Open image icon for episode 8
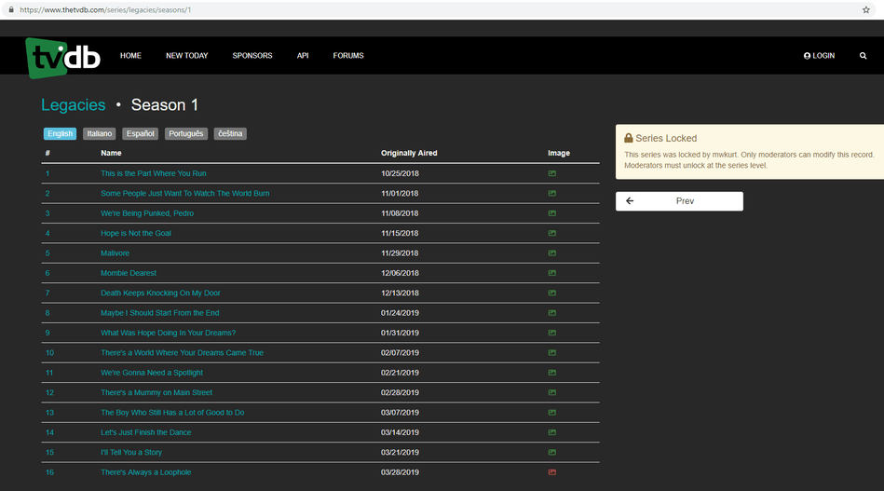The height and width of the screenshot is (491, 884). (552, 313)
